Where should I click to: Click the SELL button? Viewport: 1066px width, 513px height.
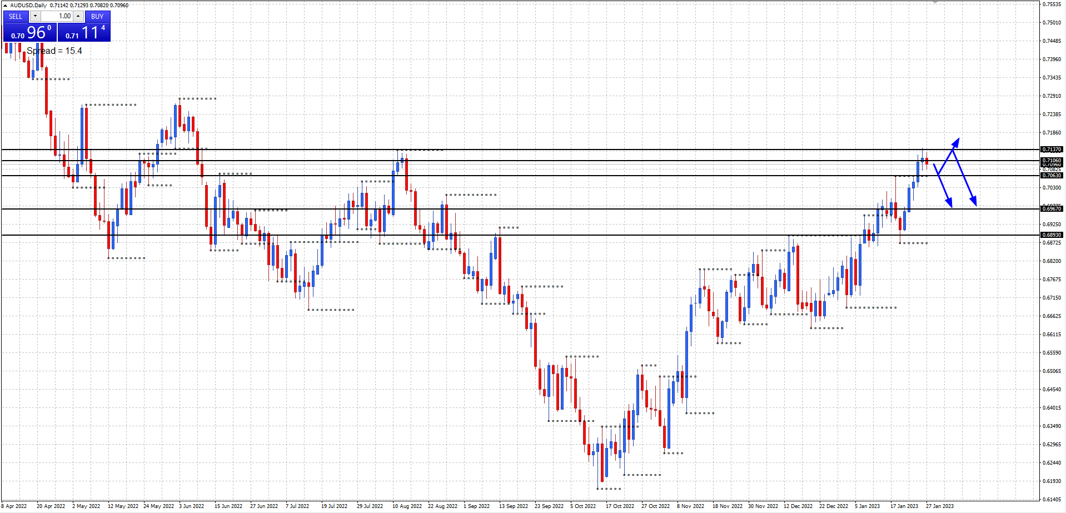[16, 16]
